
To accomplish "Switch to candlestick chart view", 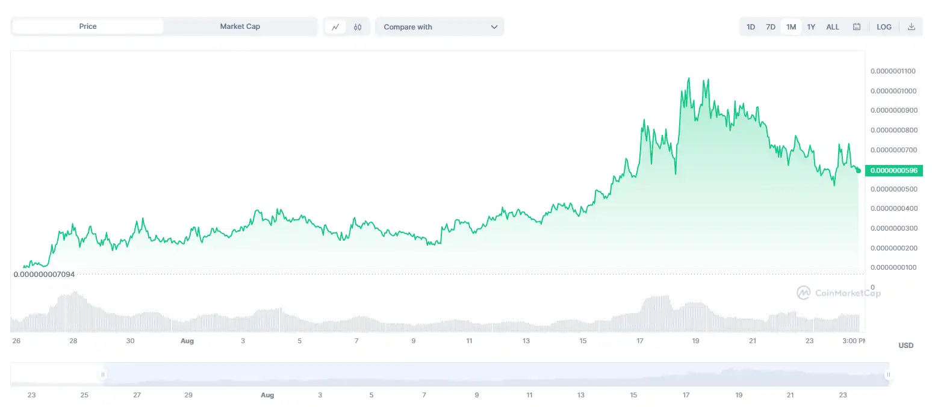I will click(358, 27).
